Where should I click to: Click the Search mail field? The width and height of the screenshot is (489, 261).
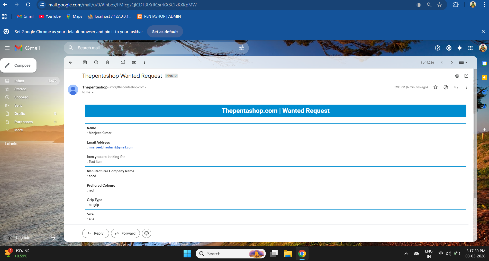[154, 48]
